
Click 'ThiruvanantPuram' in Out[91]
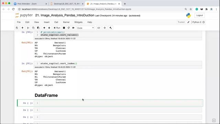click(x=54, y=77)
